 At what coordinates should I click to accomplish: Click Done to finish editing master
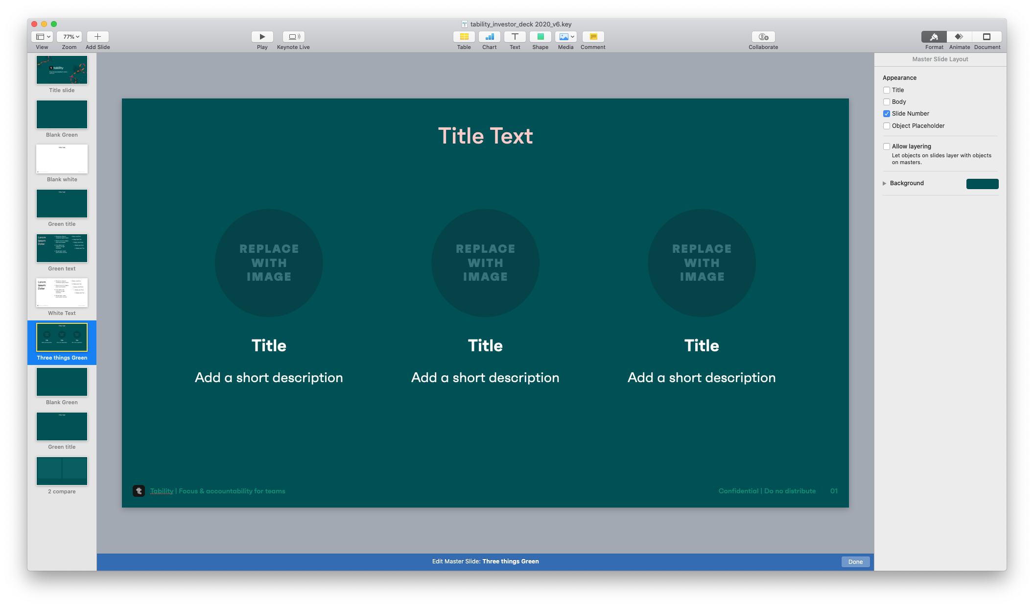[x=855, y=562]
